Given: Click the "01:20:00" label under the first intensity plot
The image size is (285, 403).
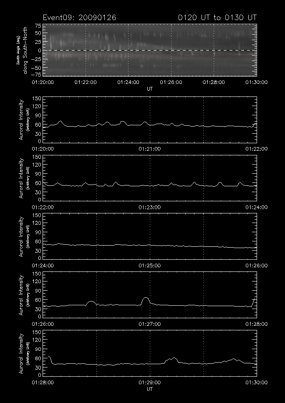Looking at the screenshot, I should click(x=43, y=149).
